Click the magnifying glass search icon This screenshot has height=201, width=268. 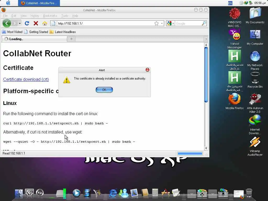pyautogui.click(x=204, y=23)
